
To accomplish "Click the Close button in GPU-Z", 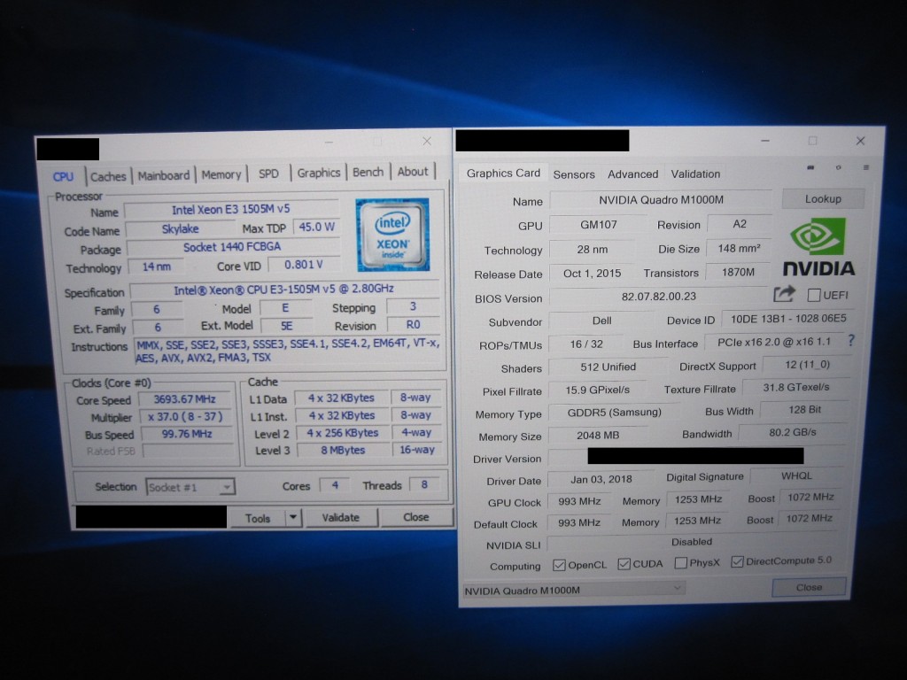I will pos(809,587).
